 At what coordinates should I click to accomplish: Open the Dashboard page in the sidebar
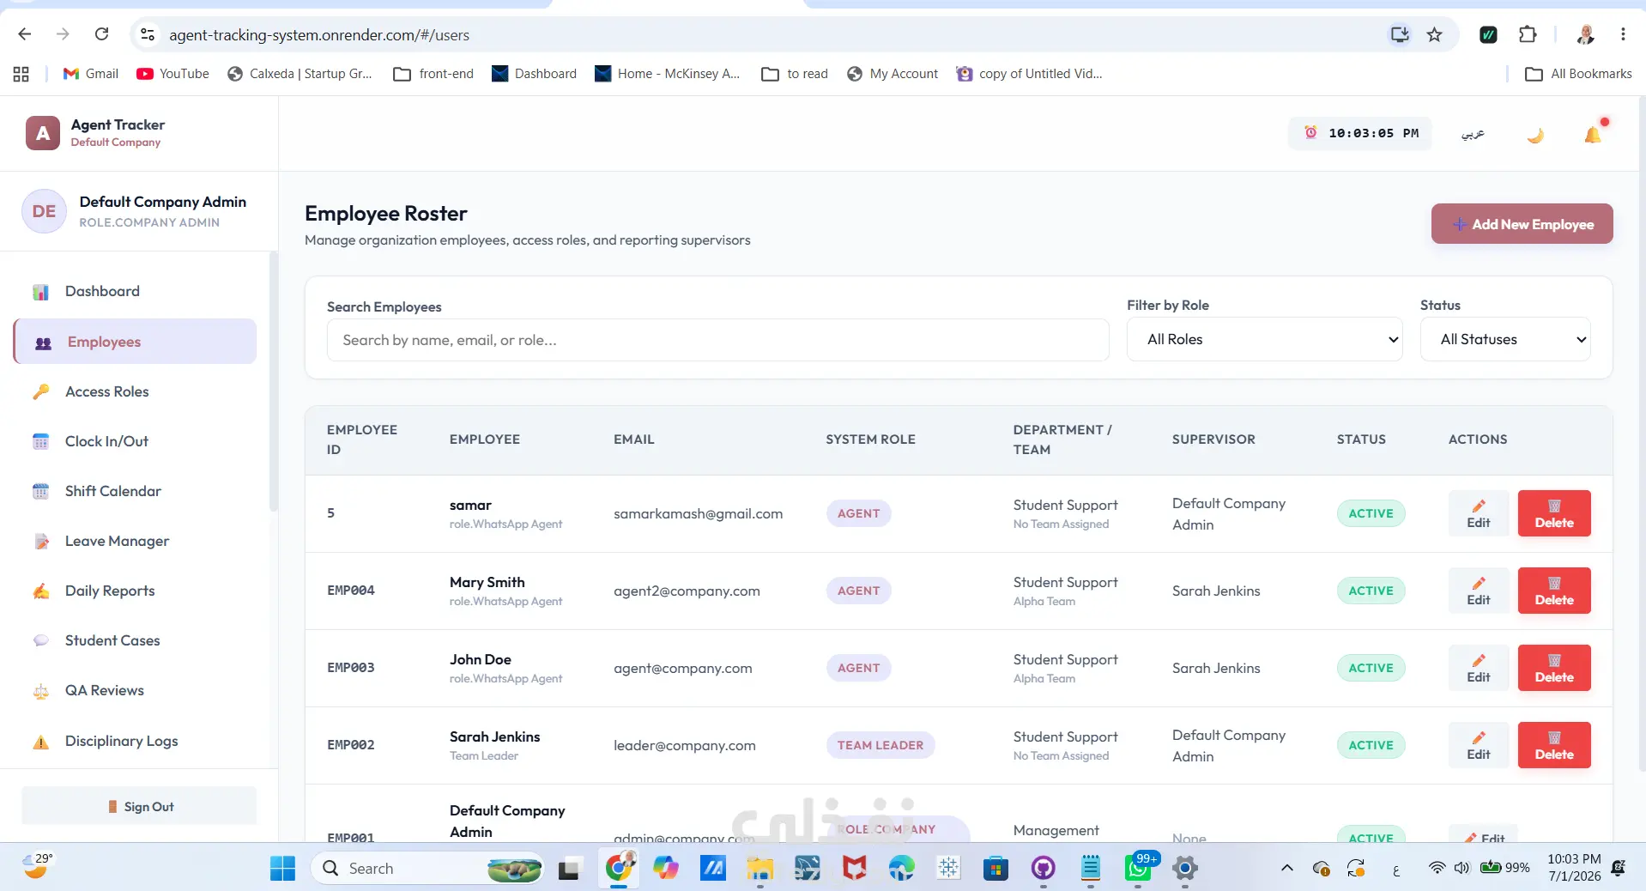135,292
